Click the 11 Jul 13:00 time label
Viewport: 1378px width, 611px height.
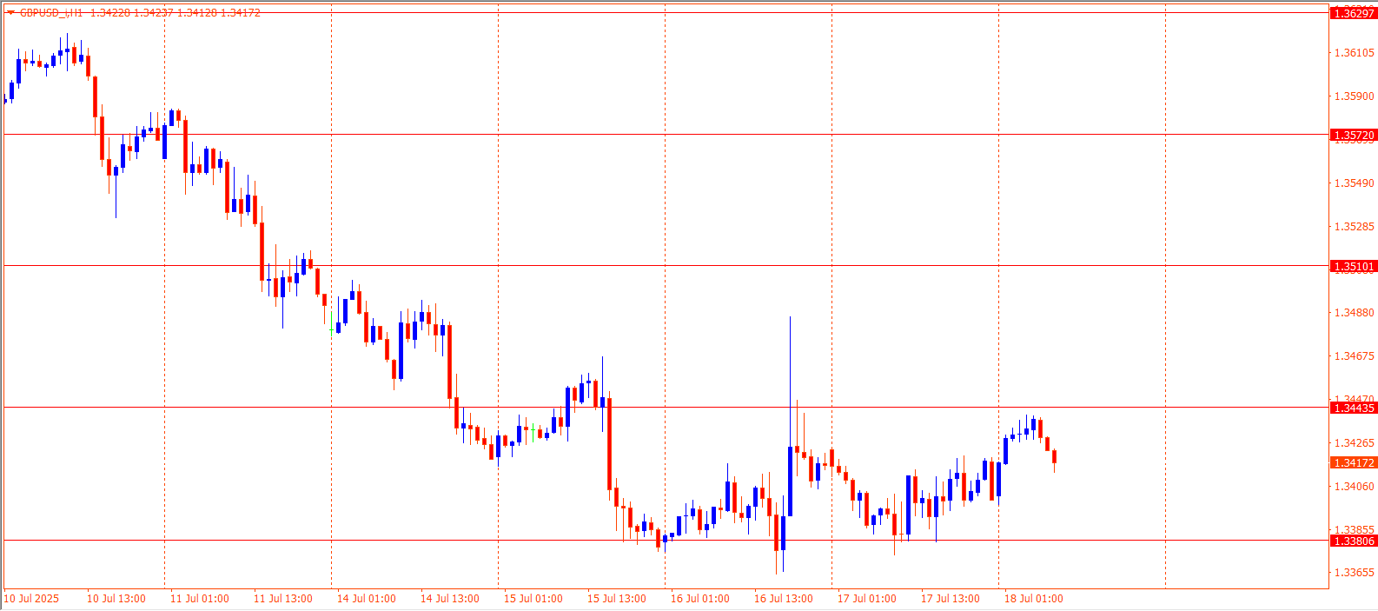(x=283, y=599)
